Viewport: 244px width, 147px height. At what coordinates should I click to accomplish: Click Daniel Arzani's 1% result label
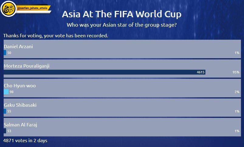pyautogui.click(x=237, y=53)
